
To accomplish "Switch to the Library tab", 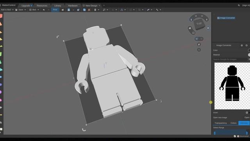I will coord(57,5).
